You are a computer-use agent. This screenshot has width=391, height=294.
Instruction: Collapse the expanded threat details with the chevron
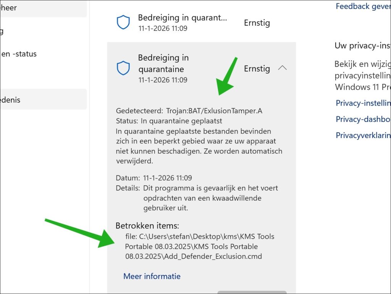[x=282, y=68]
